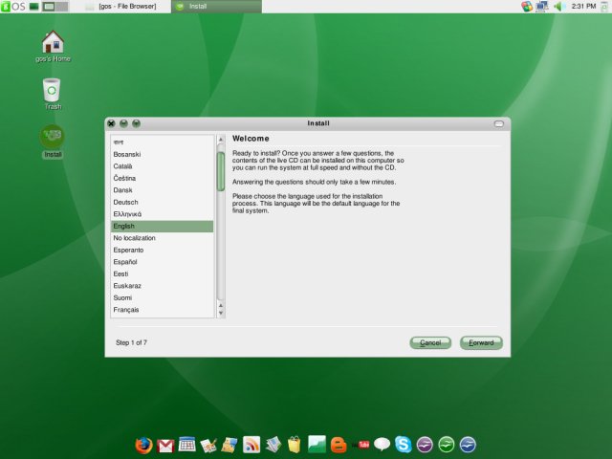Screen dimensions: 612x459
Task: Open Firefox from the dock
Action: coord(143,445)
